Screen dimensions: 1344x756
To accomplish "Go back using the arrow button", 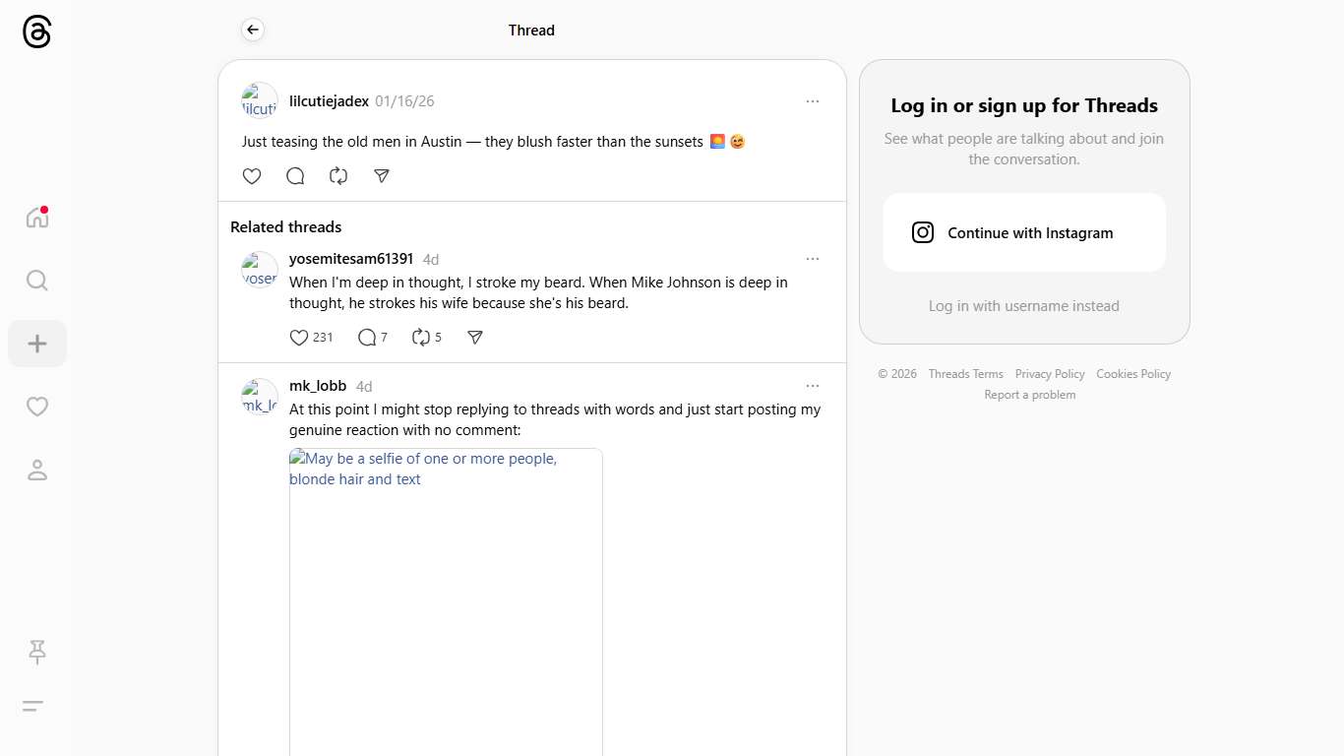I will coord(253,31).
